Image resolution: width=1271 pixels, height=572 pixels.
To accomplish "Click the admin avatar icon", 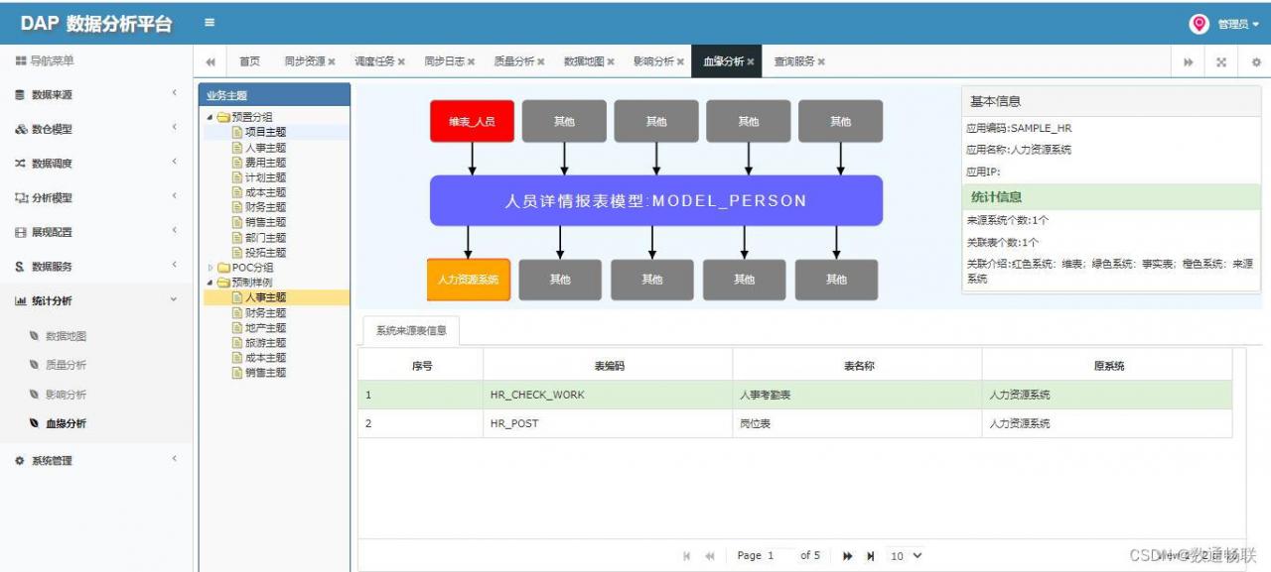I will click(x=1199, y=24).
